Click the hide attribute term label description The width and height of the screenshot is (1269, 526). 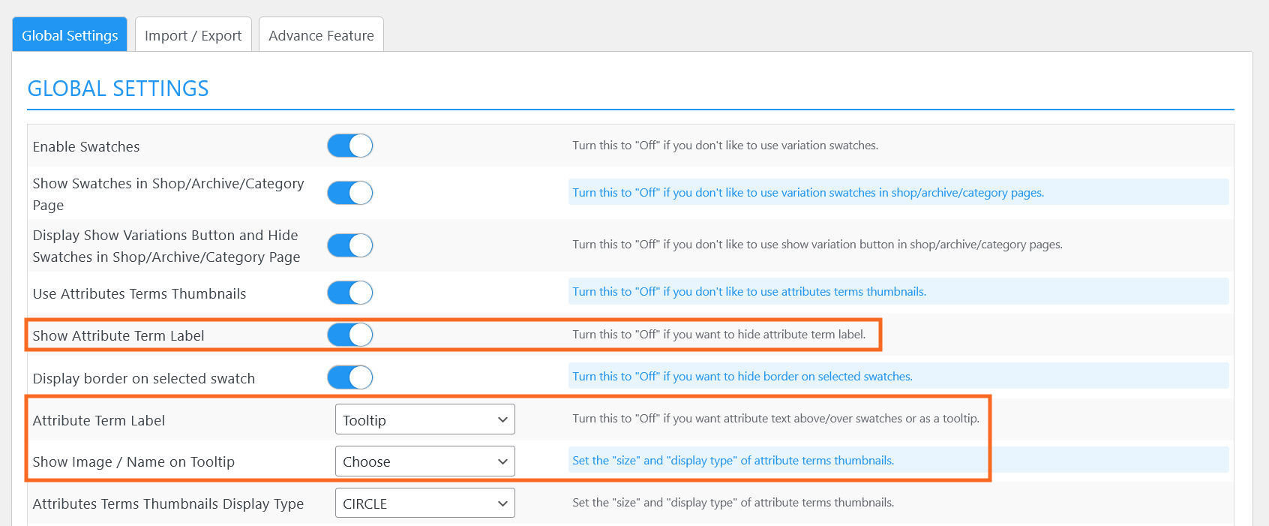[718, 335]
